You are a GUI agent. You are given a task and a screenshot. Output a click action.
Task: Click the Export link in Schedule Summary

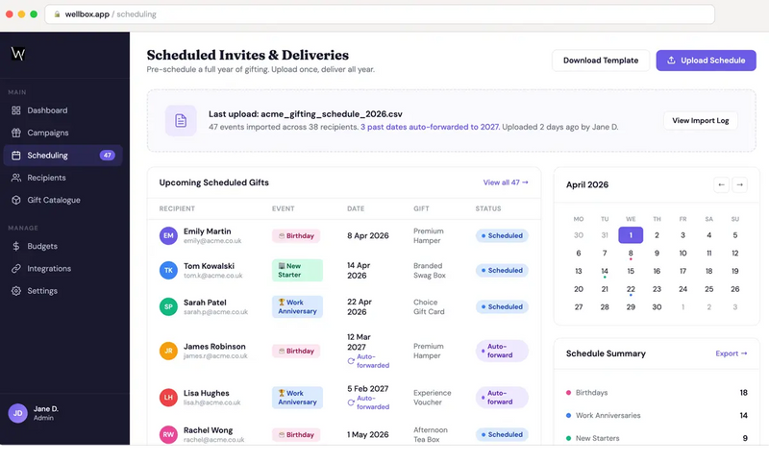732,353
